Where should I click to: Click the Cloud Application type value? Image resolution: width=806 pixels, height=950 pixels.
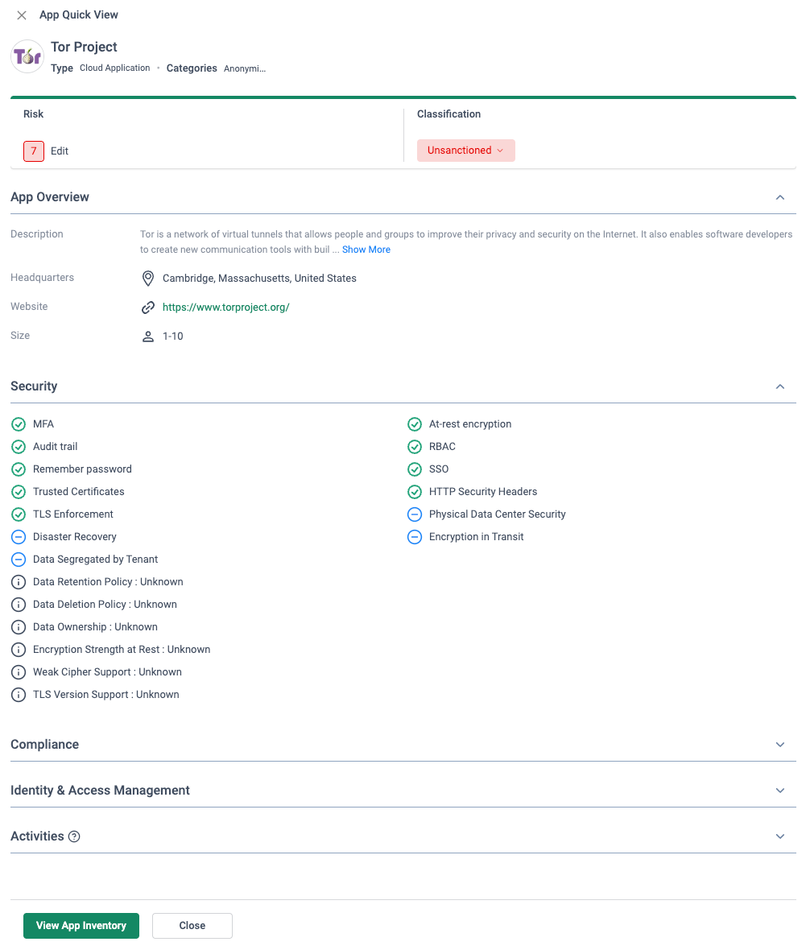pyautogui.click(x=114, y=68)
